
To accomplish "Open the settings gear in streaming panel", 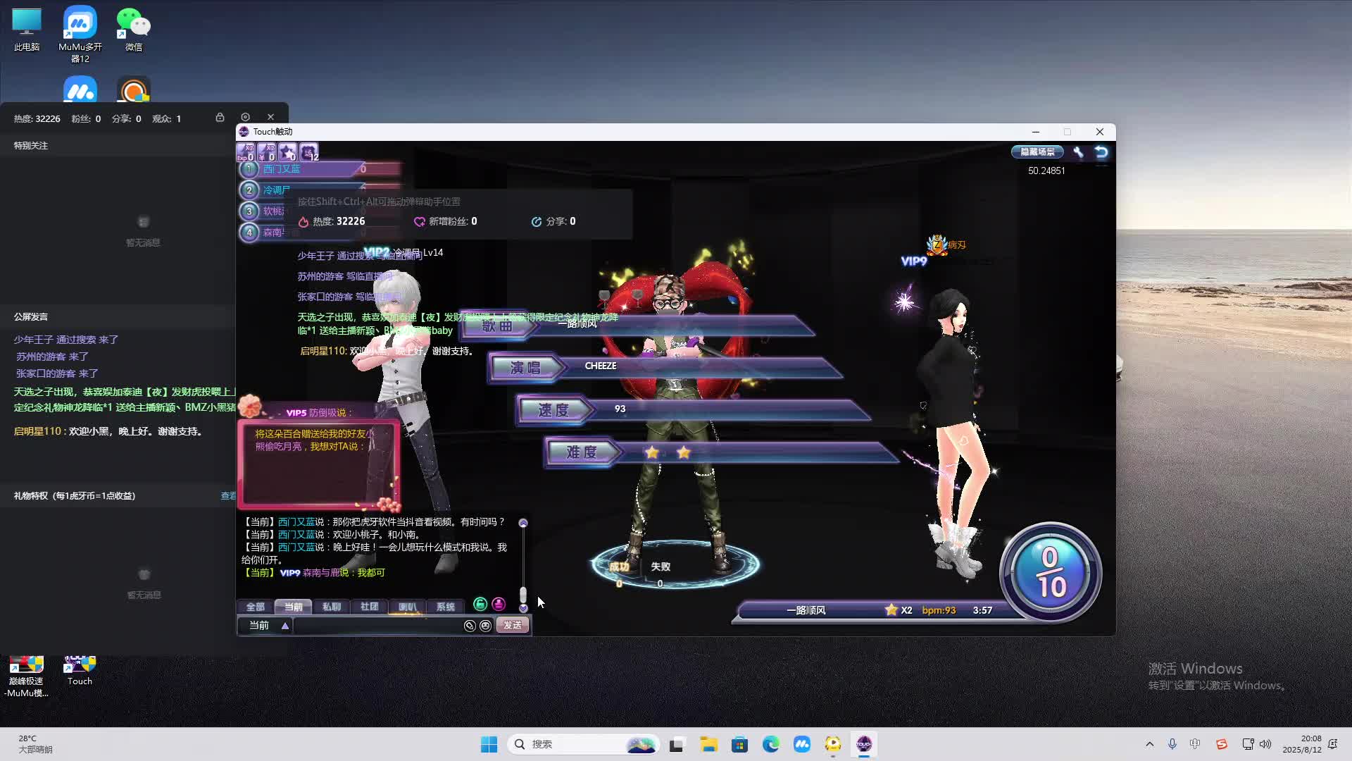I will (x=245, y=117).
